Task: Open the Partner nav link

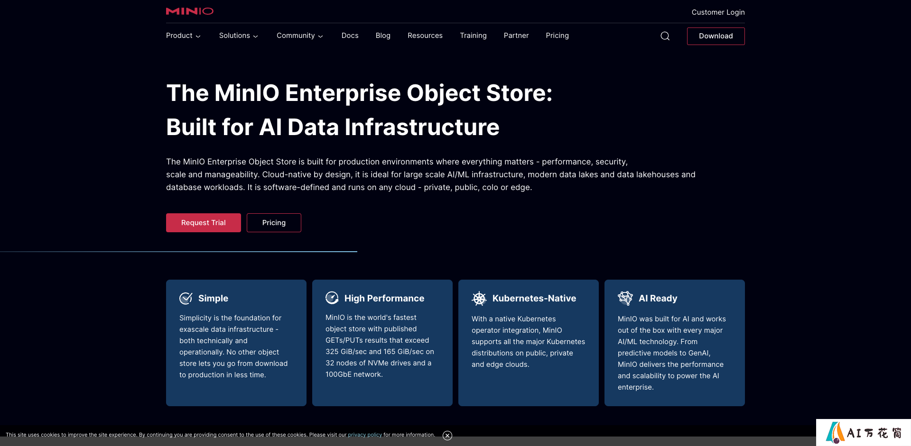Action: [x=516, y=36]
